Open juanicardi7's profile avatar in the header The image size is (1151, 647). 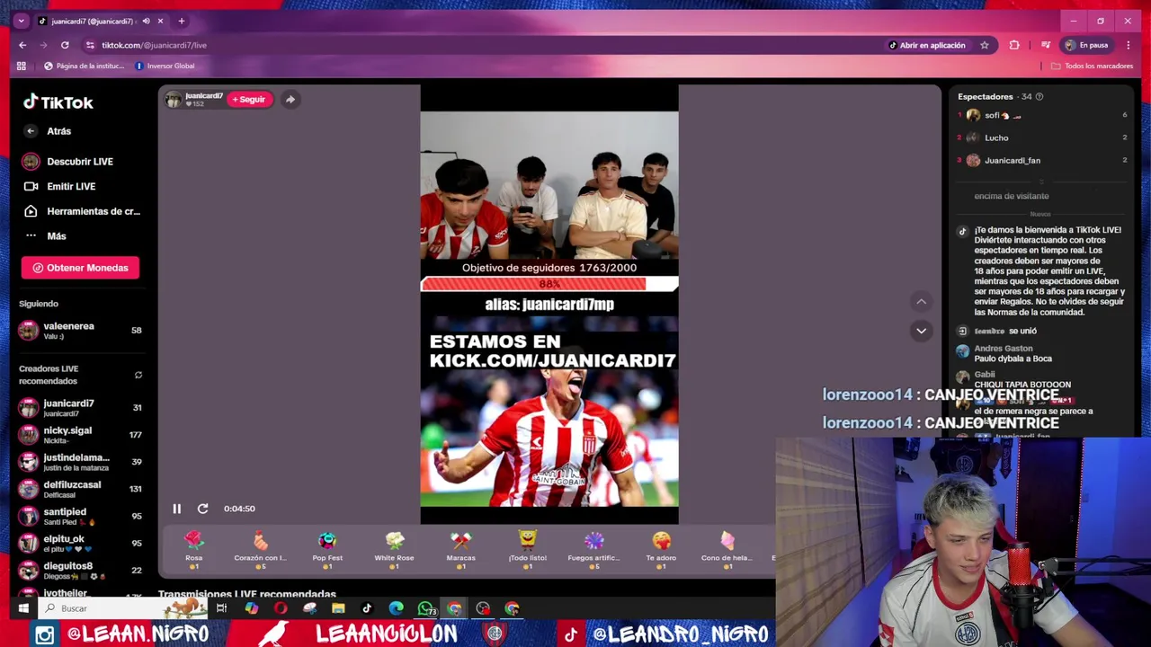coord(173,100)
